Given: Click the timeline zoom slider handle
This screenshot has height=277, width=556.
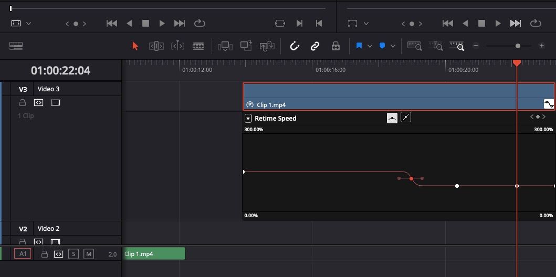Looking at the screenshot, I should coord(518,46).
